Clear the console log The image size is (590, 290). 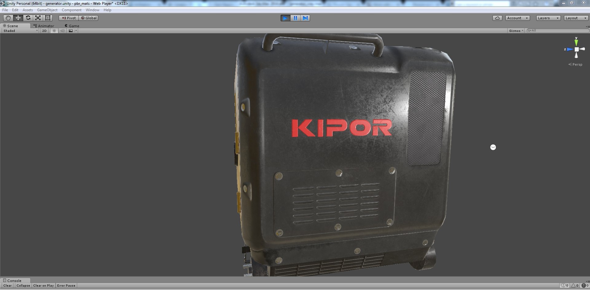click(7, 285)
